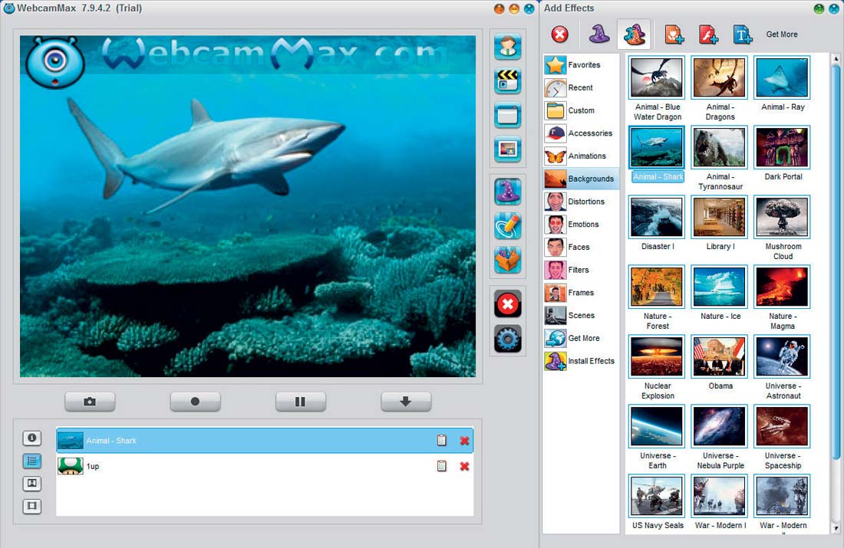Screen dimensions: 844x548
Task: Select the Library I background thumbnail
Action: click(720, 217)
